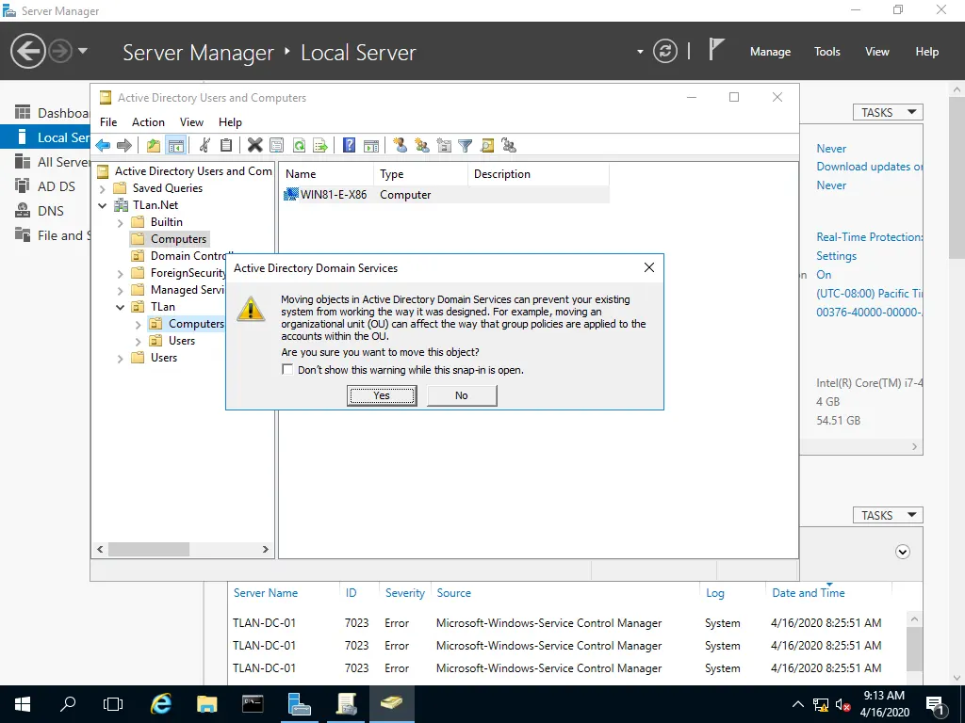The image size is (965, 723).
Task: Click the Create New Organizational Unit icon
Action: (x=444, y=146)
